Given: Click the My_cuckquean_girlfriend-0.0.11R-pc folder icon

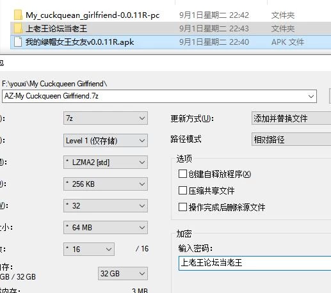Looking at the screenshot, I should click(18, 15).
